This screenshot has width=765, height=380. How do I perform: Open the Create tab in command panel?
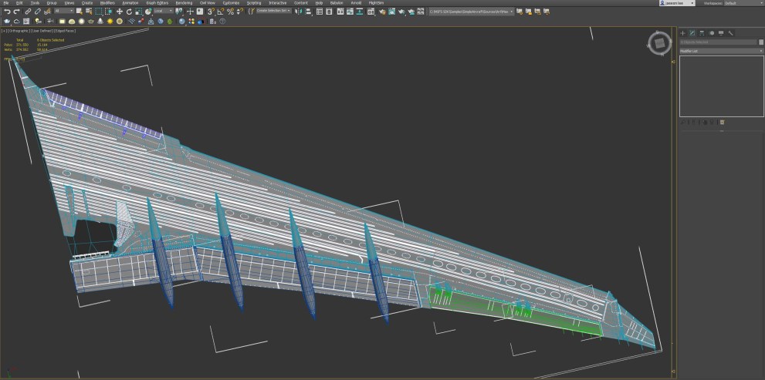[682, 33]
